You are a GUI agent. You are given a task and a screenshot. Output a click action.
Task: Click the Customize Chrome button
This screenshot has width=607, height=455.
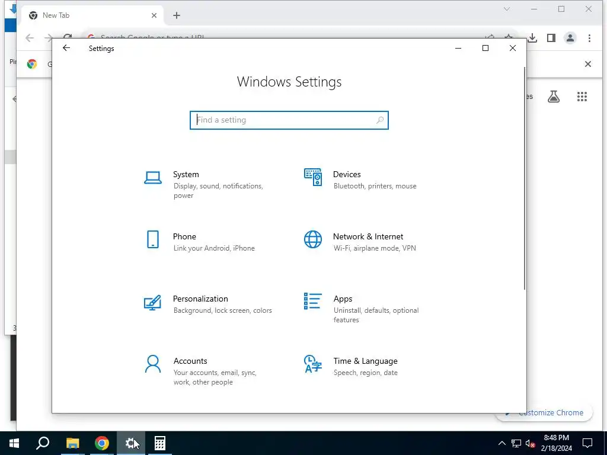[x=544, y=413]
